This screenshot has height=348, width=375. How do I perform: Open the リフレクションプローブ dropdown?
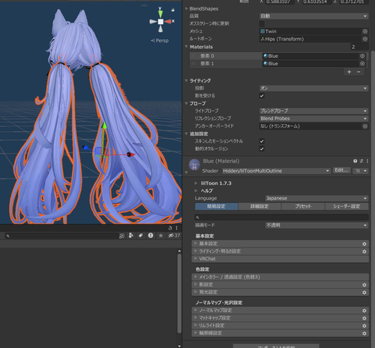click(x=313, y=118)
